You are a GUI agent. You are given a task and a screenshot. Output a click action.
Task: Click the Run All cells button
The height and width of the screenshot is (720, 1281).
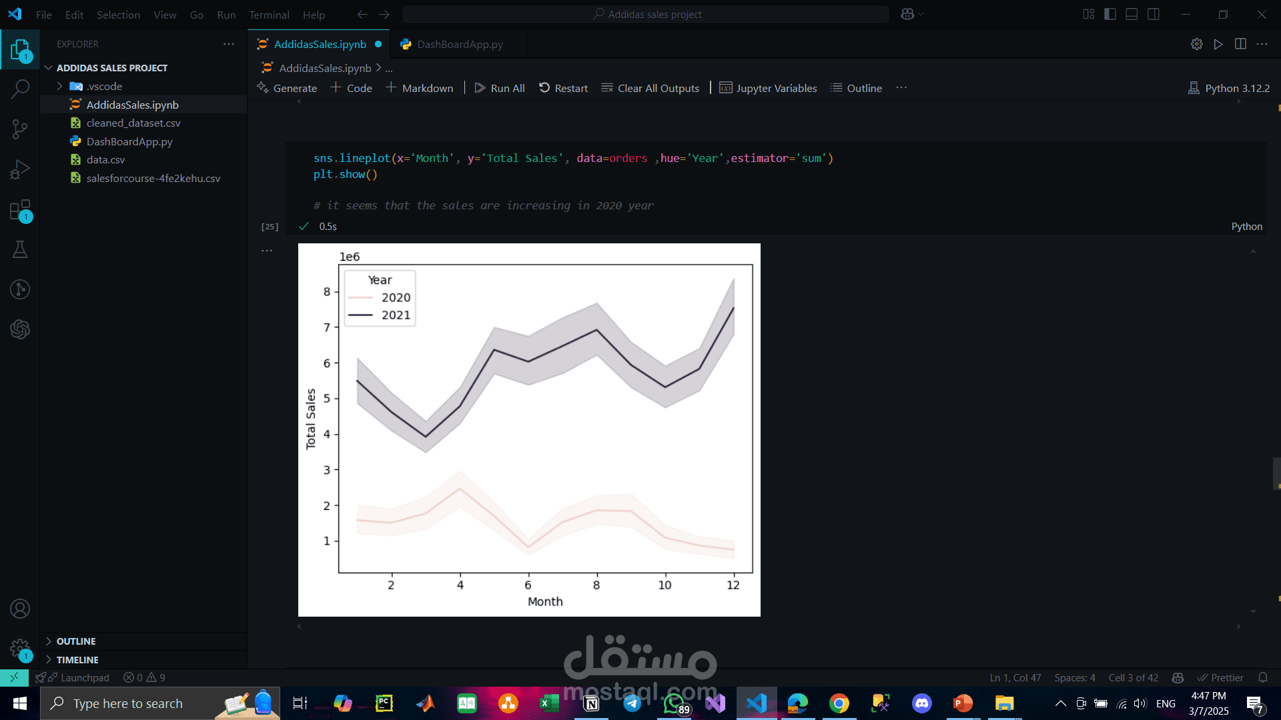pos(500,88)
